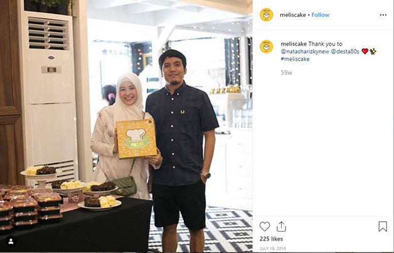The image size is (394, 253).
Task: Open the #meliscake hashtag
Action: pos(295,59)
